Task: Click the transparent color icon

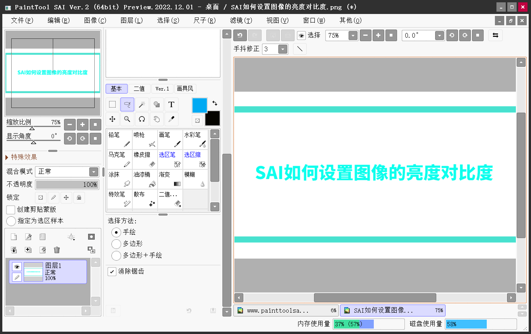Action: click(198, 120)
